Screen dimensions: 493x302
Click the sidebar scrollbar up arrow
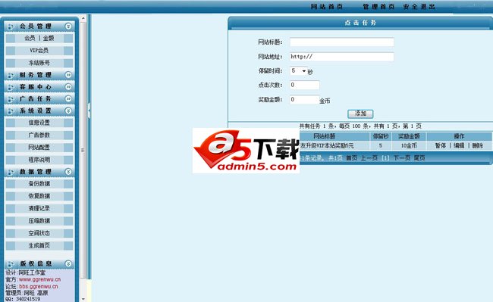(x=83, y=18)
